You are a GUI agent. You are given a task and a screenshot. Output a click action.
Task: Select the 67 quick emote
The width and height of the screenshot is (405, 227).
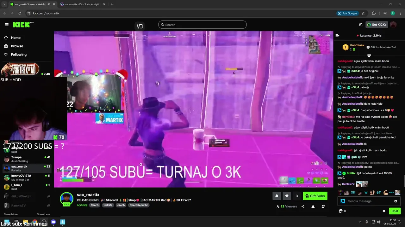pyautogui.click(x=378, y=192)
